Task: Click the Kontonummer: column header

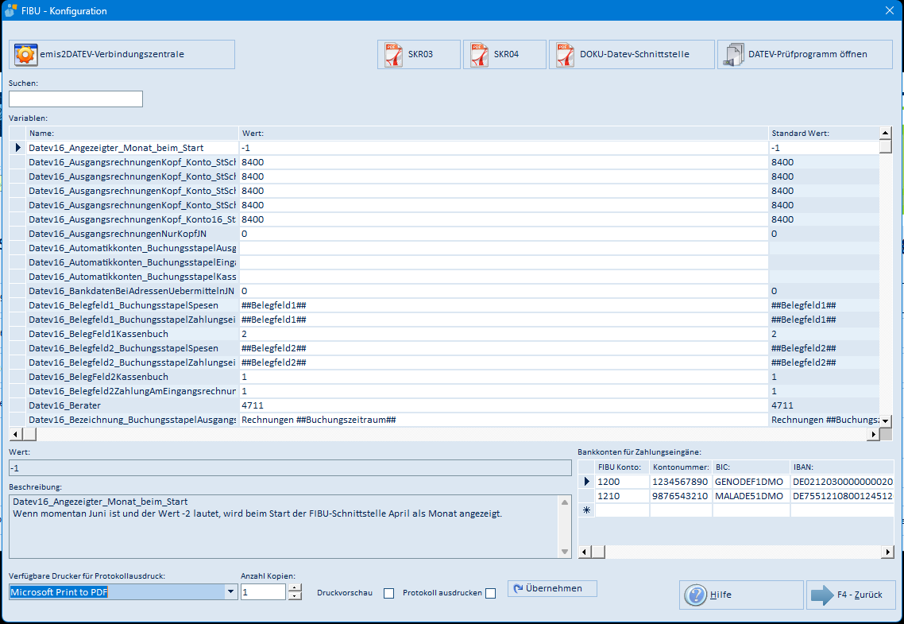Action: click(x=681, y=467)
